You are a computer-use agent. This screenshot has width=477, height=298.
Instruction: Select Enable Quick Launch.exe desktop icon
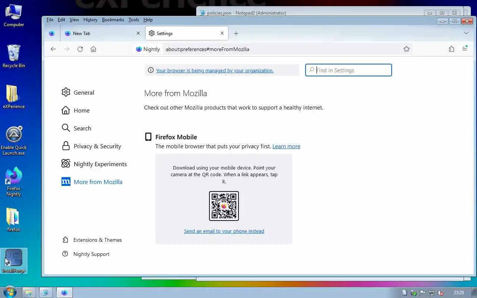pyautogui.click(x=14, y=140)
